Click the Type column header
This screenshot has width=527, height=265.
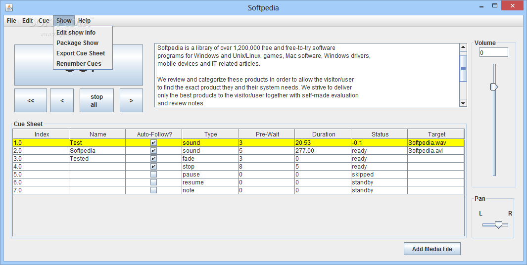(210, 134)
